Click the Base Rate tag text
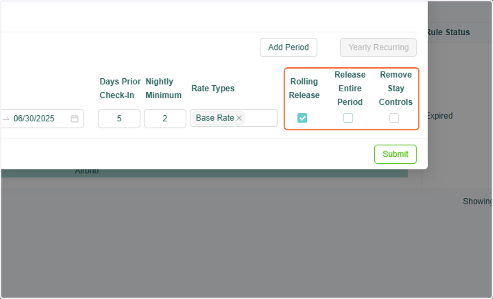Image resolution: width=493 pixels, height=299 pixels. click(215, 118)
